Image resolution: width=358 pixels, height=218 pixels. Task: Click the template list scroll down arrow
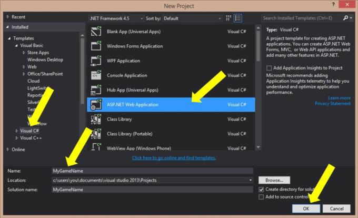point(258,147)
